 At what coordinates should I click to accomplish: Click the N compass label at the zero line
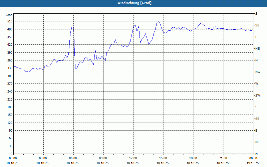tap(257, 154)
